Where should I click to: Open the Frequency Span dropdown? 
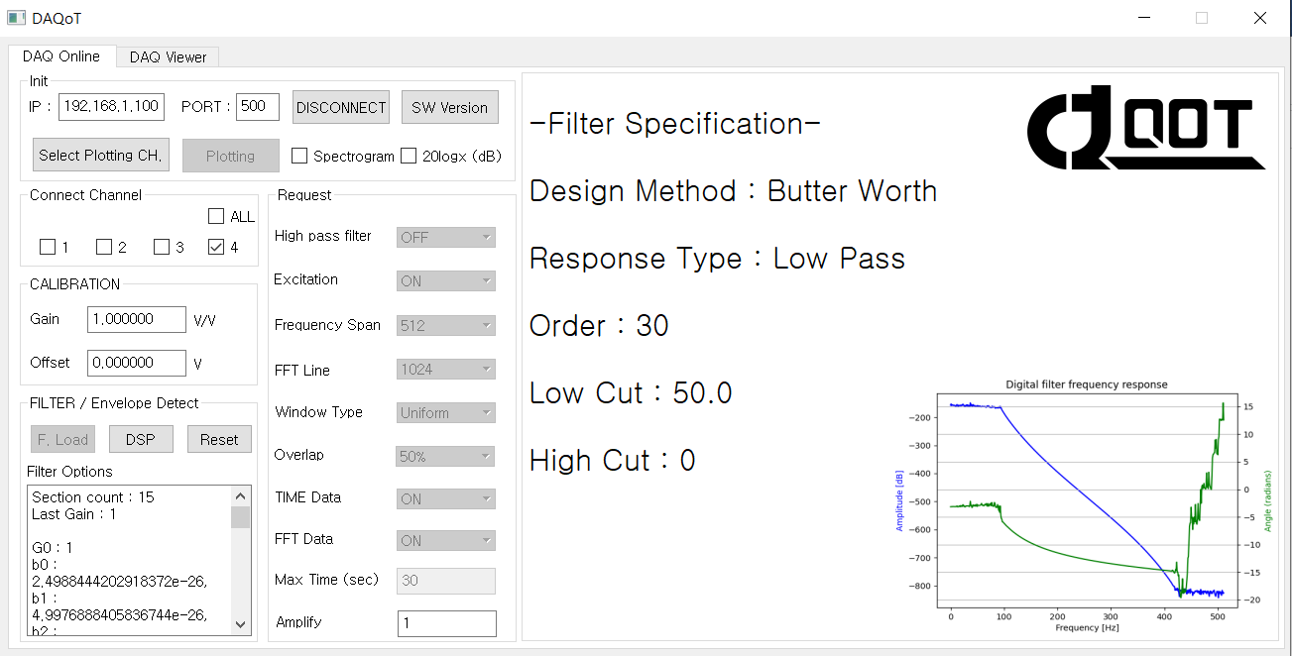pos(445,325)
